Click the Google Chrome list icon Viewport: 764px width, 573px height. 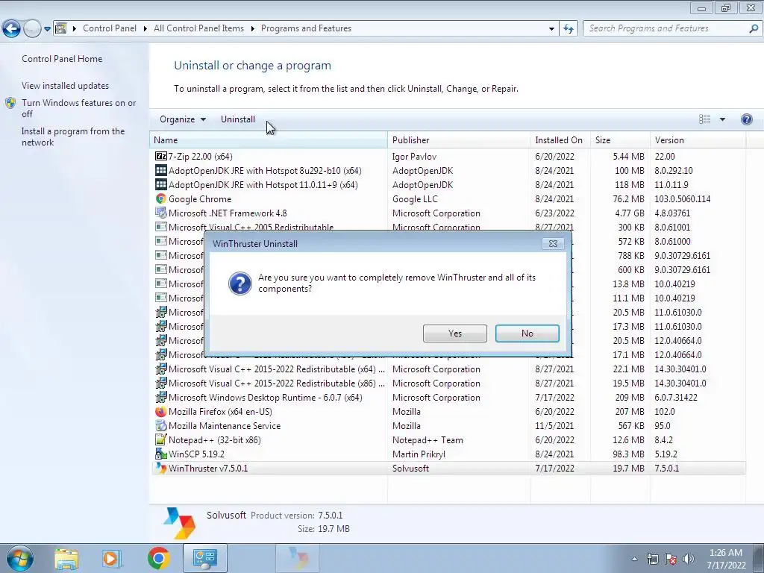pyautogui.click(x=161, y=198)
